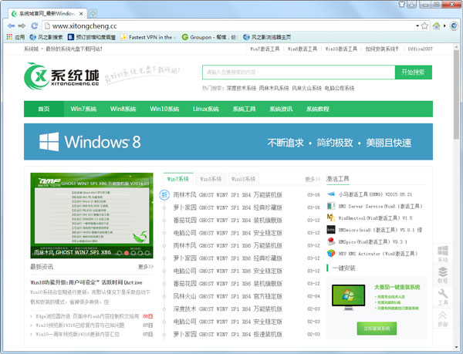463x354 pixels.
Task: Click the KMSmicro icon
Action: pyautogui.click(x=331, y=230)
